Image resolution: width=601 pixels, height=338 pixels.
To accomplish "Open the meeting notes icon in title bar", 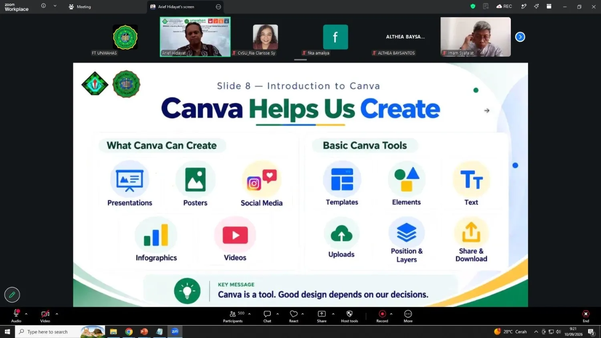I will 486,6.
